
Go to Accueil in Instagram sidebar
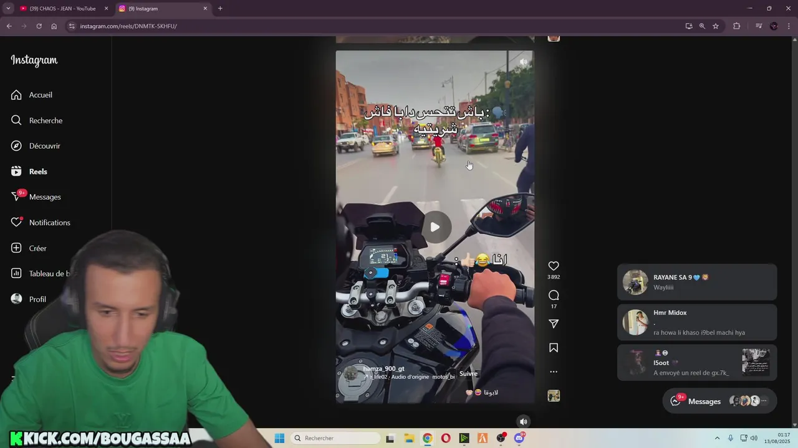41,95
